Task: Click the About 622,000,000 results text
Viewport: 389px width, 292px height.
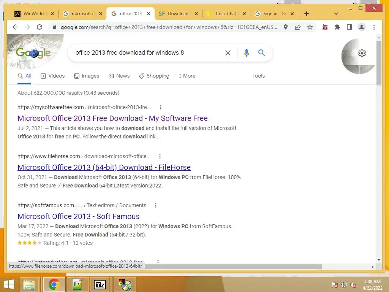Action: [x=68, y=93]
